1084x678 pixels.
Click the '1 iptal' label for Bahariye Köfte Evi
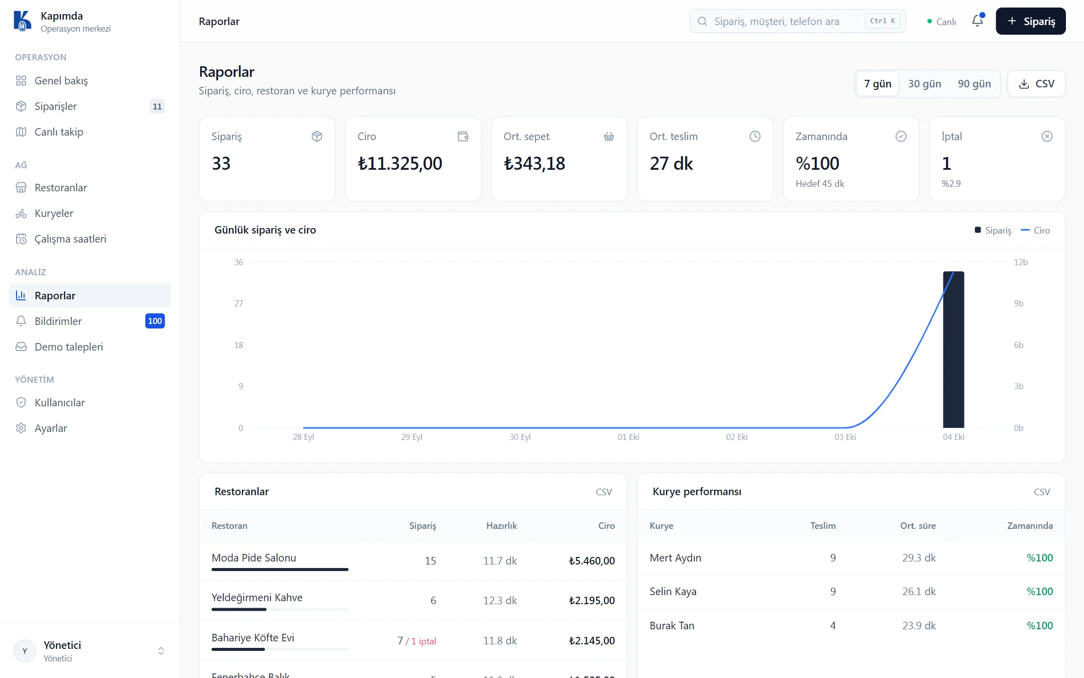point(424,641)
